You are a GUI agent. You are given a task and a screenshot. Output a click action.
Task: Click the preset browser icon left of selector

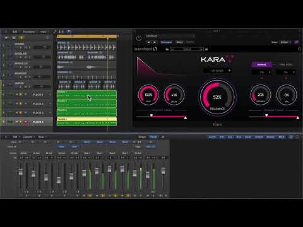coord(167,49)
